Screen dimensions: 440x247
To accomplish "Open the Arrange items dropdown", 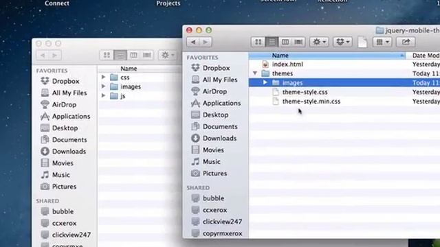I will tap(382, 42).
